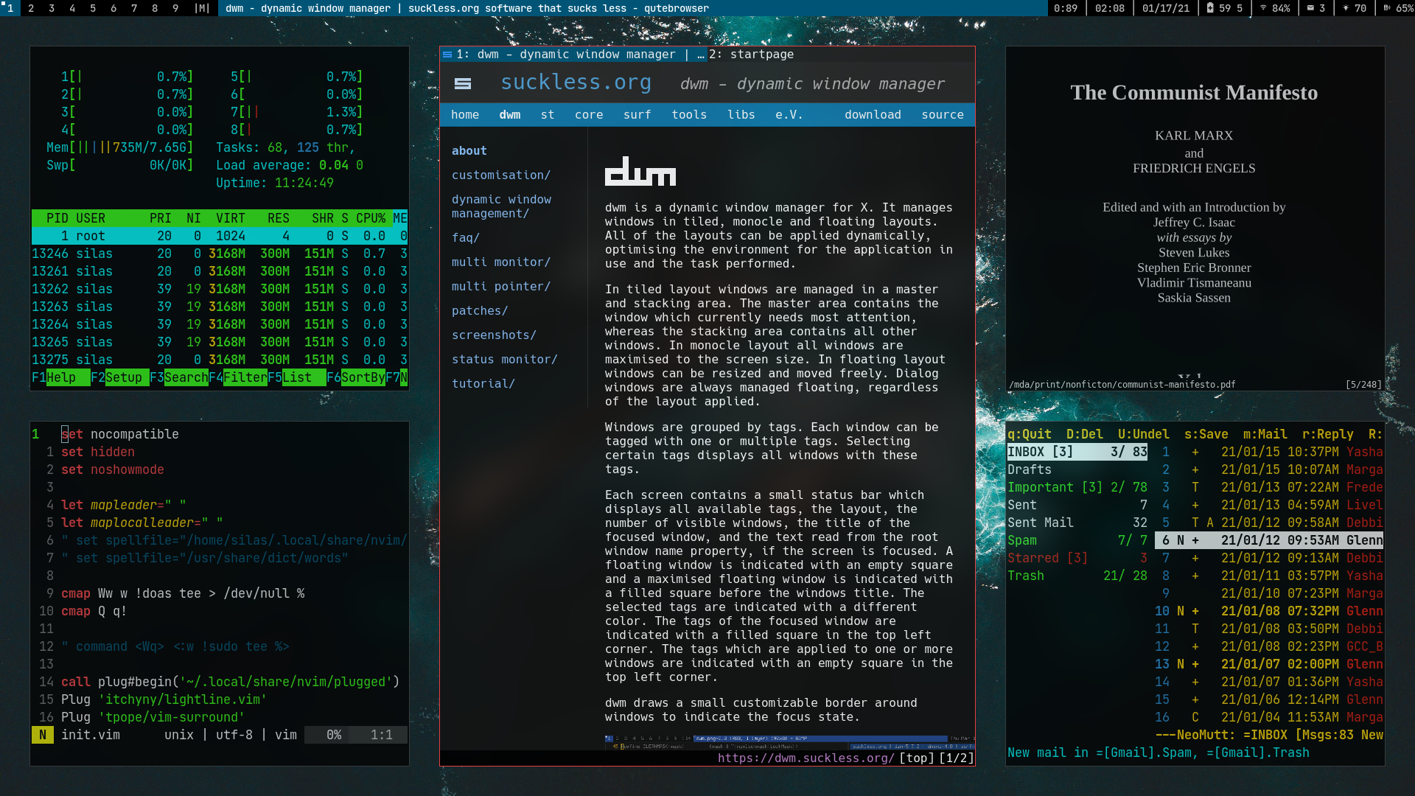Click the volume speaker icon
Image resolution: width=1415 pixels, height=796 pixels.
(1387, 8)
